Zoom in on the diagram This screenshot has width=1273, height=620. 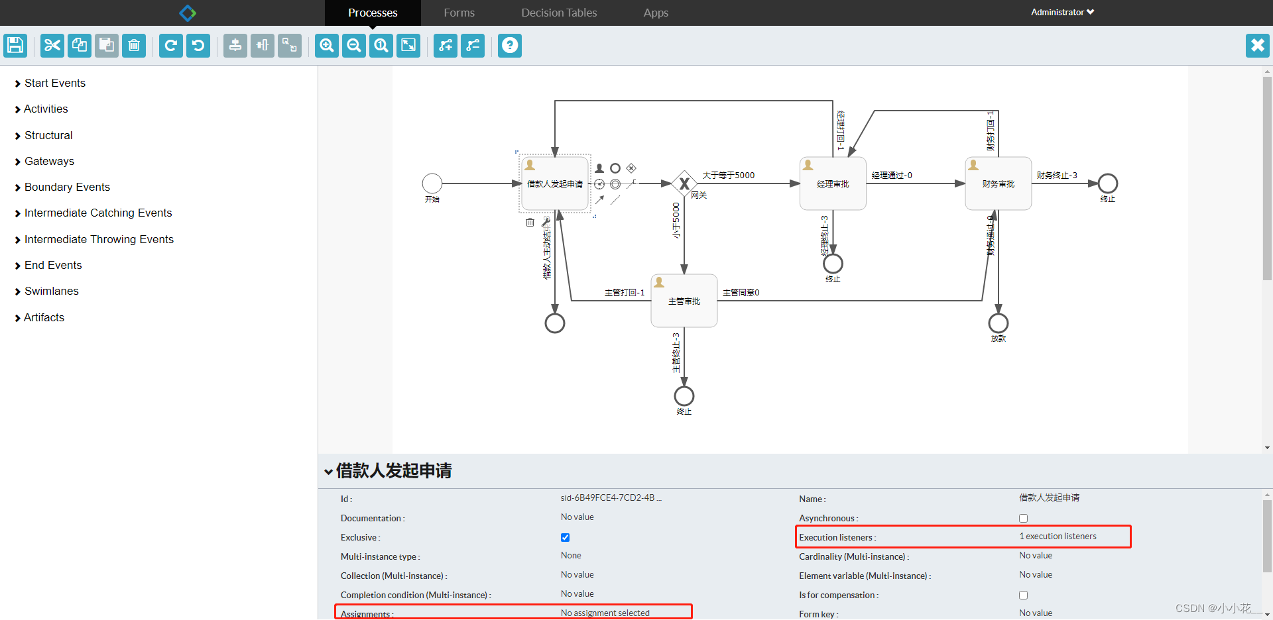coord(326,46)
